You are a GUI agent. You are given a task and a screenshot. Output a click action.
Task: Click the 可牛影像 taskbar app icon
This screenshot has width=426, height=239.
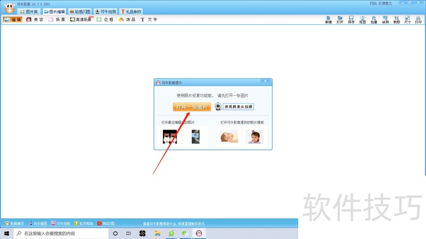coord(199,233)
